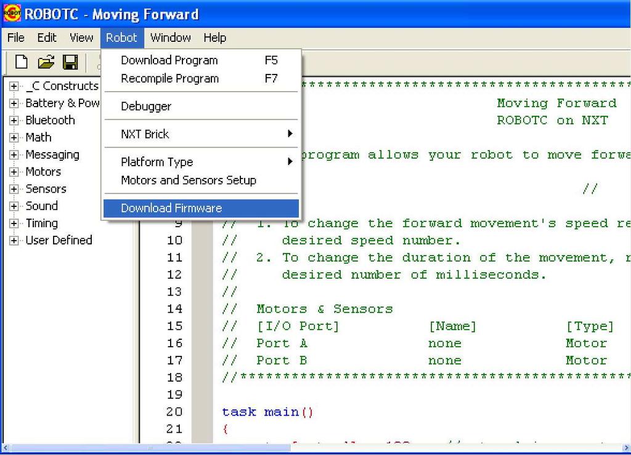Click the horizontal scrollbar thumb

(149, 448)
